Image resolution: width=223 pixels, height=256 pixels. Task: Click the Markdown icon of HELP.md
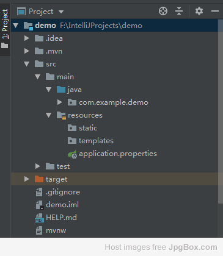(39, 218)
